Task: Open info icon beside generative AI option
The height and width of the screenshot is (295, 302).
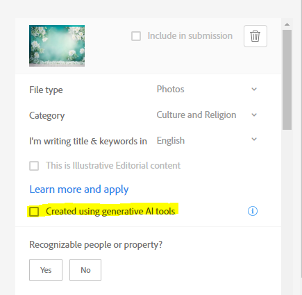Action: 253,211
